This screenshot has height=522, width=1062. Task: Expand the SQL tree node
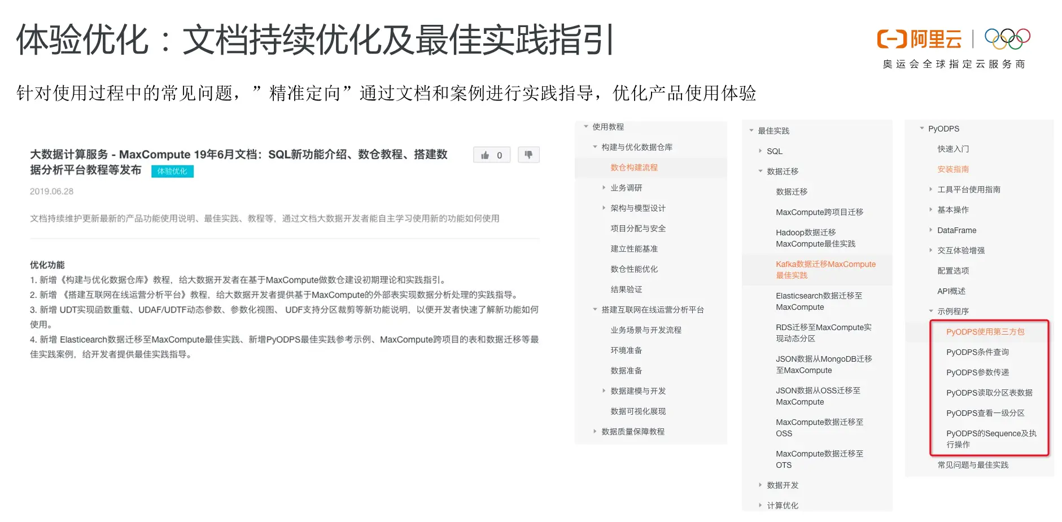761,151
